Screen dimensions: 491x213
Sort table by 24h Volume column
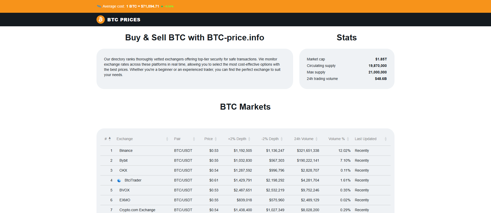coord(316,139)
